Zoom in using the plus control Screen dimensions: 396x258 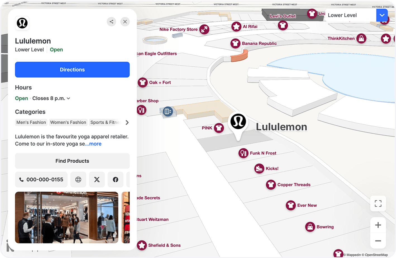click(378, 225)
